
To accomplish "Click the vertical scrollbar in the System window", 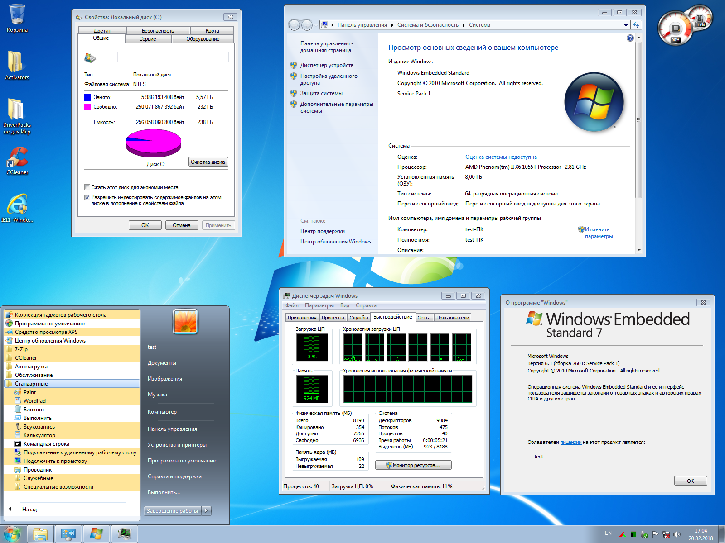I will click(x=639, y=120).
